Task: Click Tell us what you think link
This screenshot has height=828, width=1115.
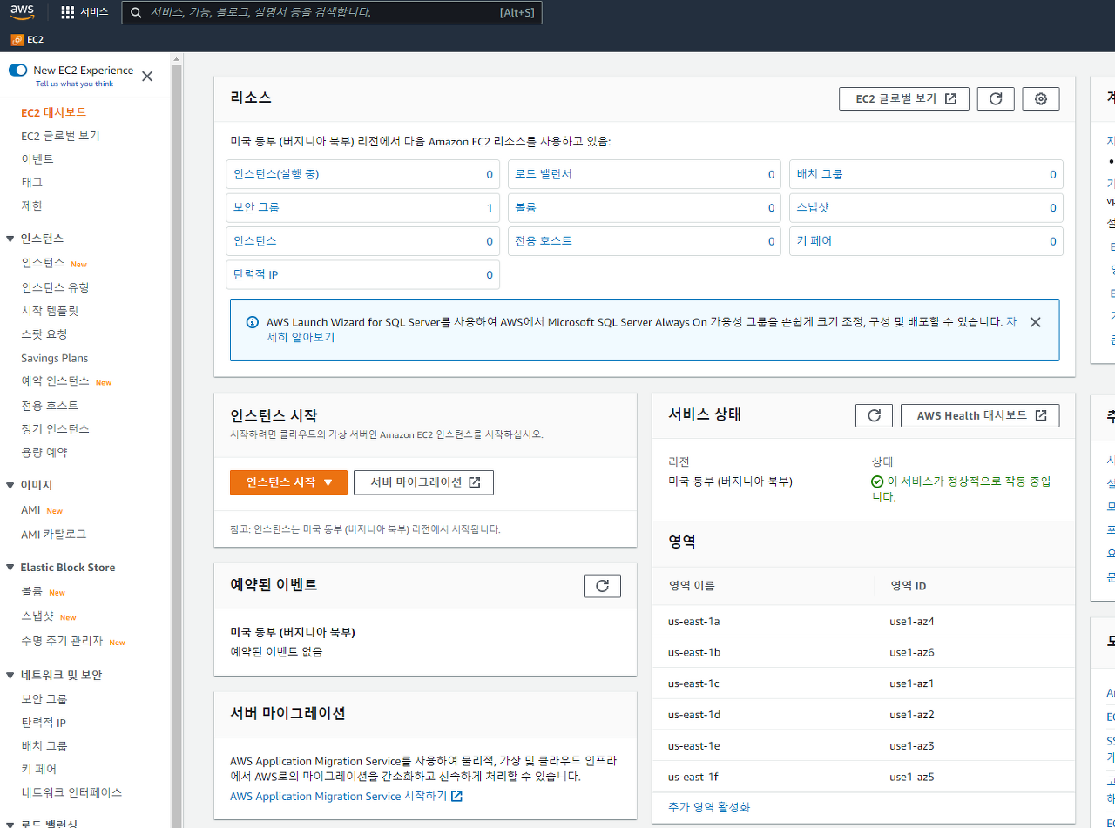Action: click(x=74, y=84)
